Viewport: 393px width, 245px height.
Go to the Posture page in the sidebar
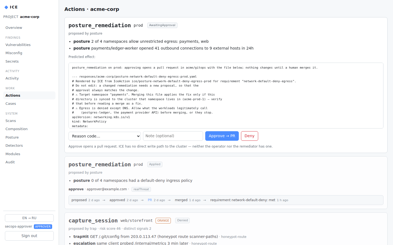(29, 137)
